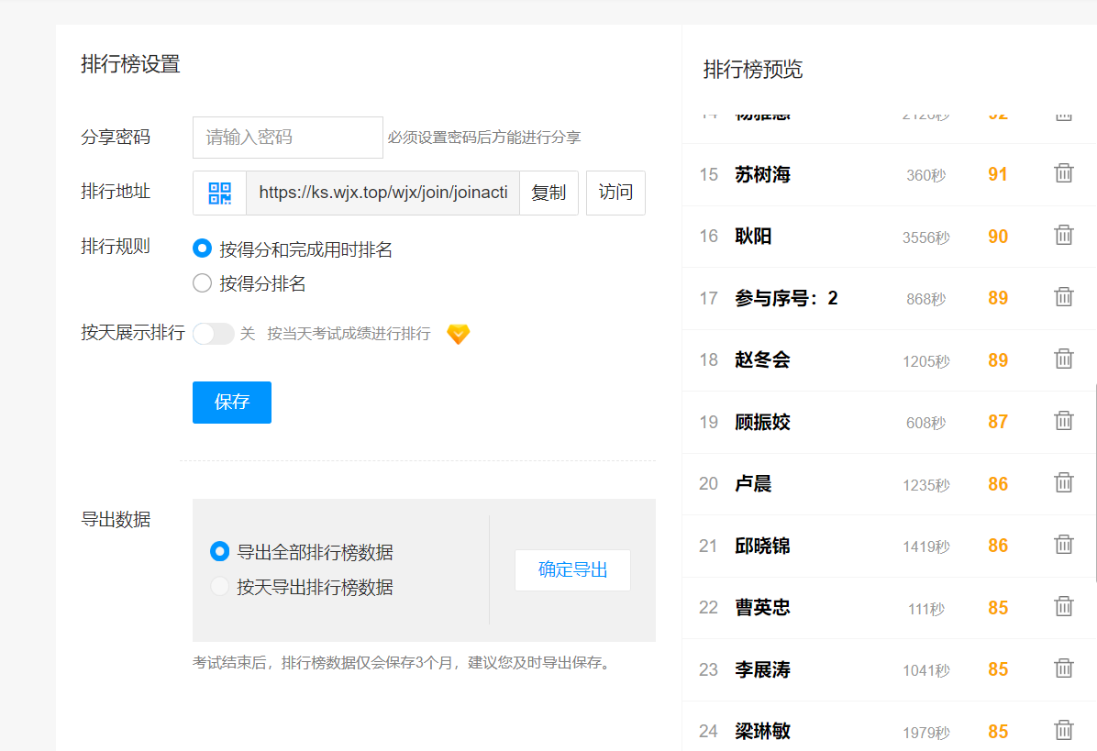Toggle the 按天展示排行 switch
1097x751 pixels.
coord(214,334)
